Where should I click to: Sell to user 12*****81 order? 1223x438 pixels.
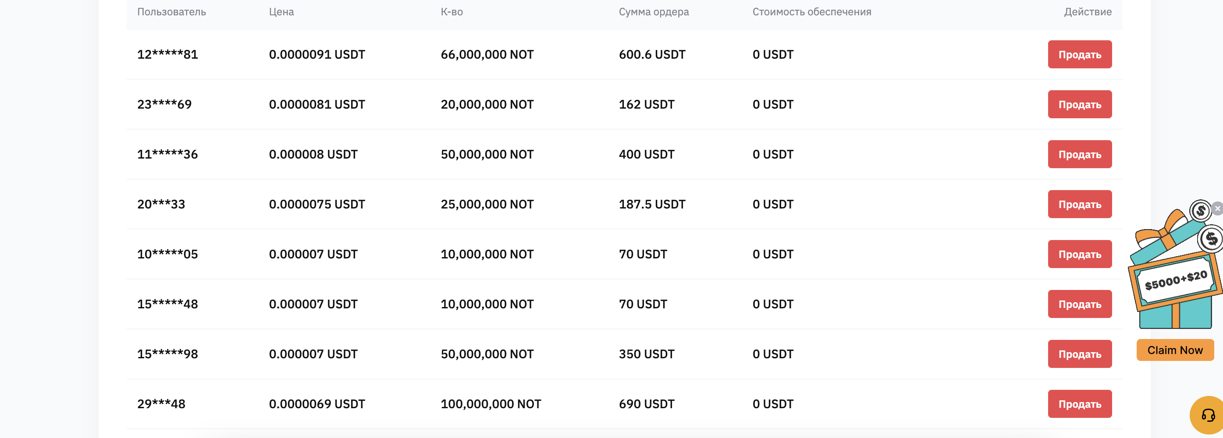[1080, 55]
